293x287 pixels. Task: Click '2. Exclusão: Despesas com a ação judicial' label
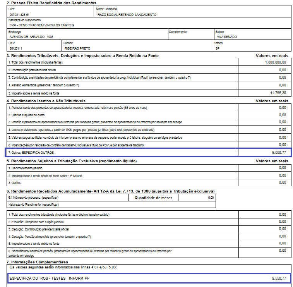[x=36, y=222]
